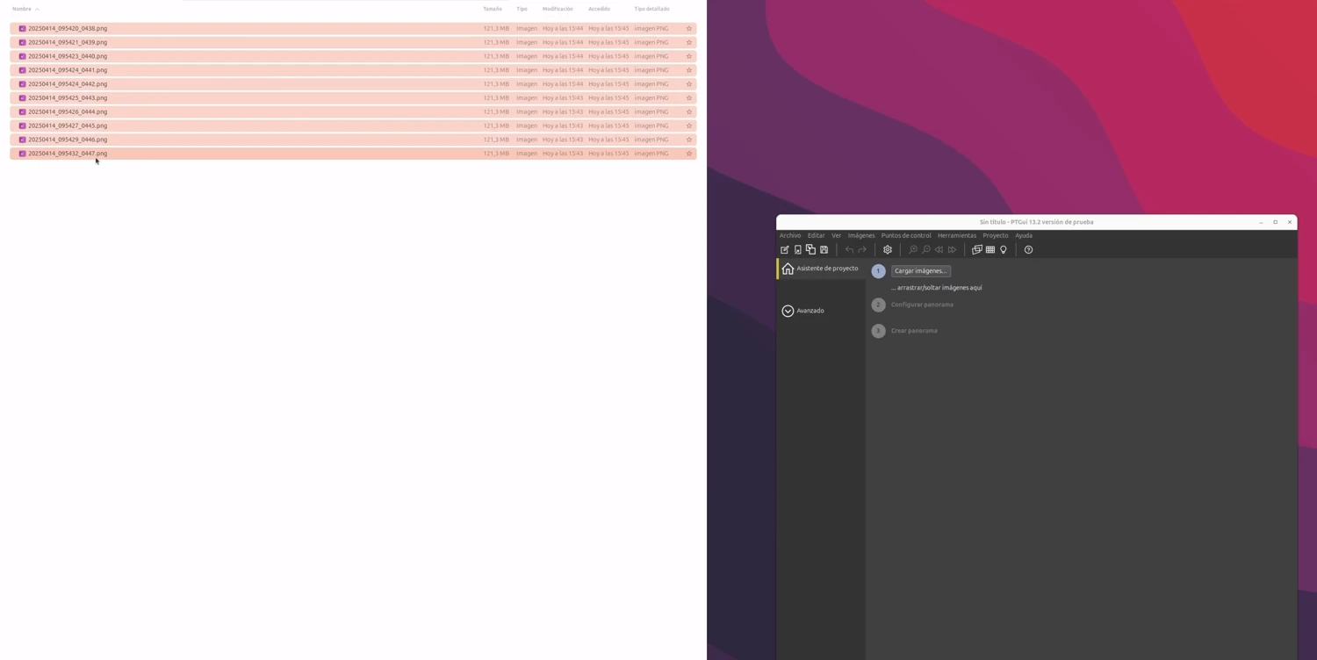Select Asistente de proyecto in sidebar
The image size is (1317, 660).
click(x=826, y=269)
